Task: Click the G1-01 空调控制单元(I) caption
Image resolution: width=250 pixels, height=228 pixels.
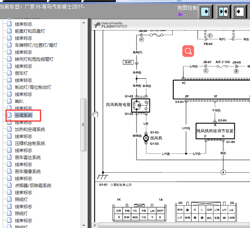Action: pos(115,185)
